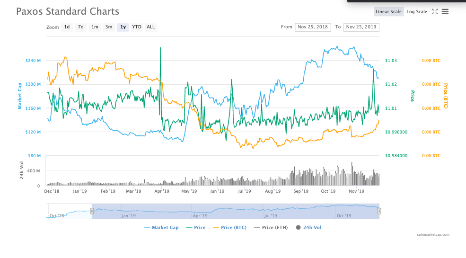Click navigator label Oct '18

click(57, 216)
